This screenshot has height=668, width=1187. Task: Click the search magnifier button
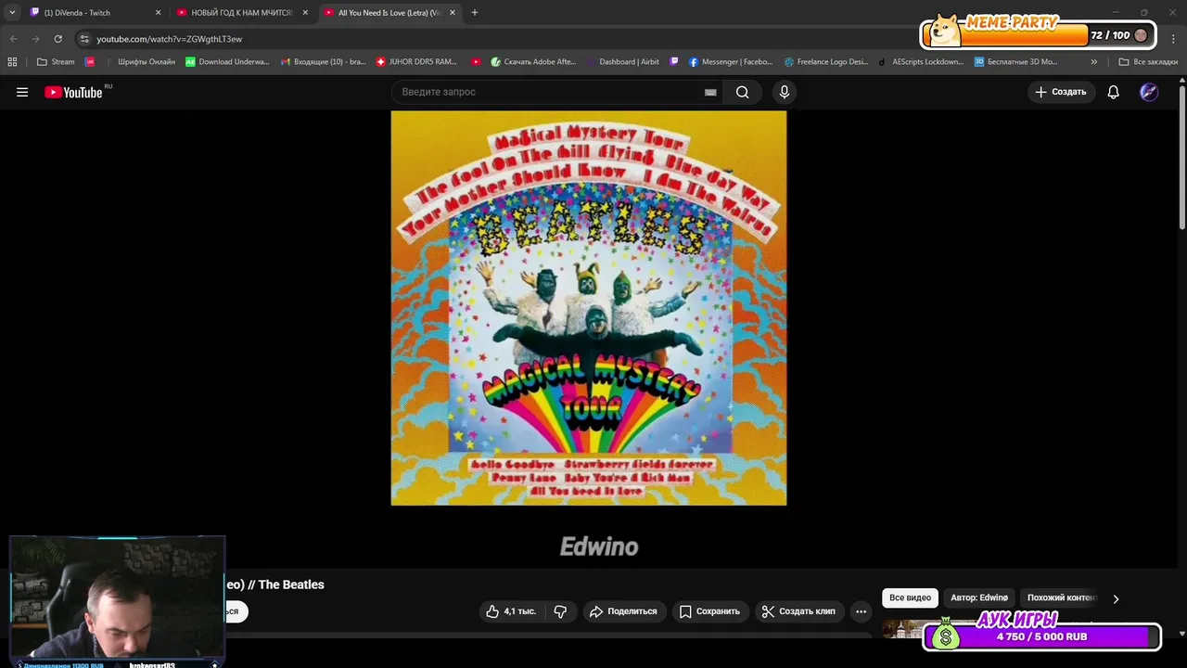coord(742,92)
